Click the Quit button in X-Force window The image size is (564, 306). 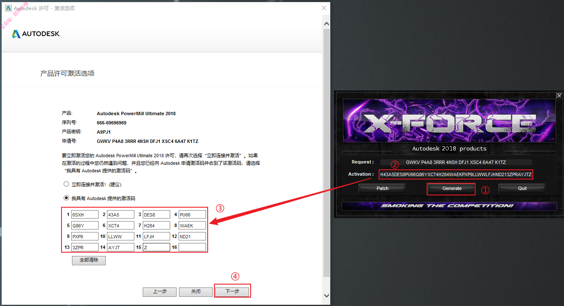click(x=522, y=188)
